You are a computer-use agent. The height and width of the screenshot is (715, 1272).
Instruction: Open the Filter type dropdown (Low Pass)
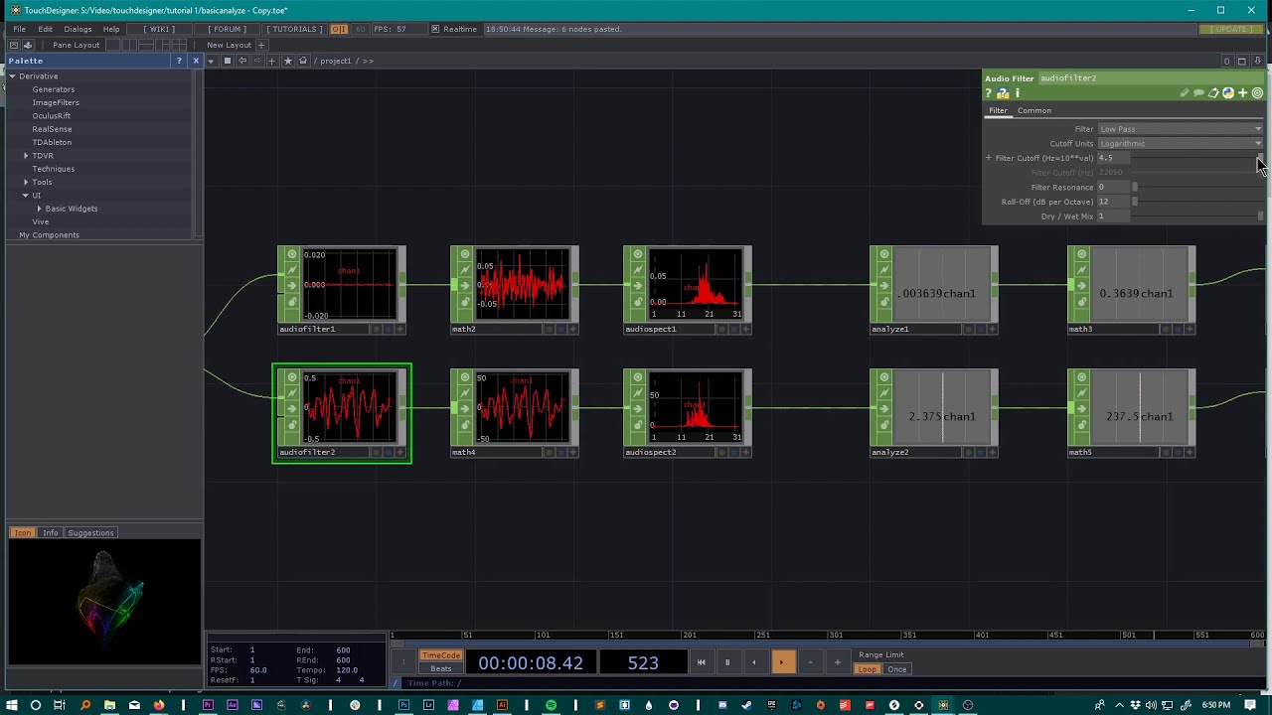1180,129
